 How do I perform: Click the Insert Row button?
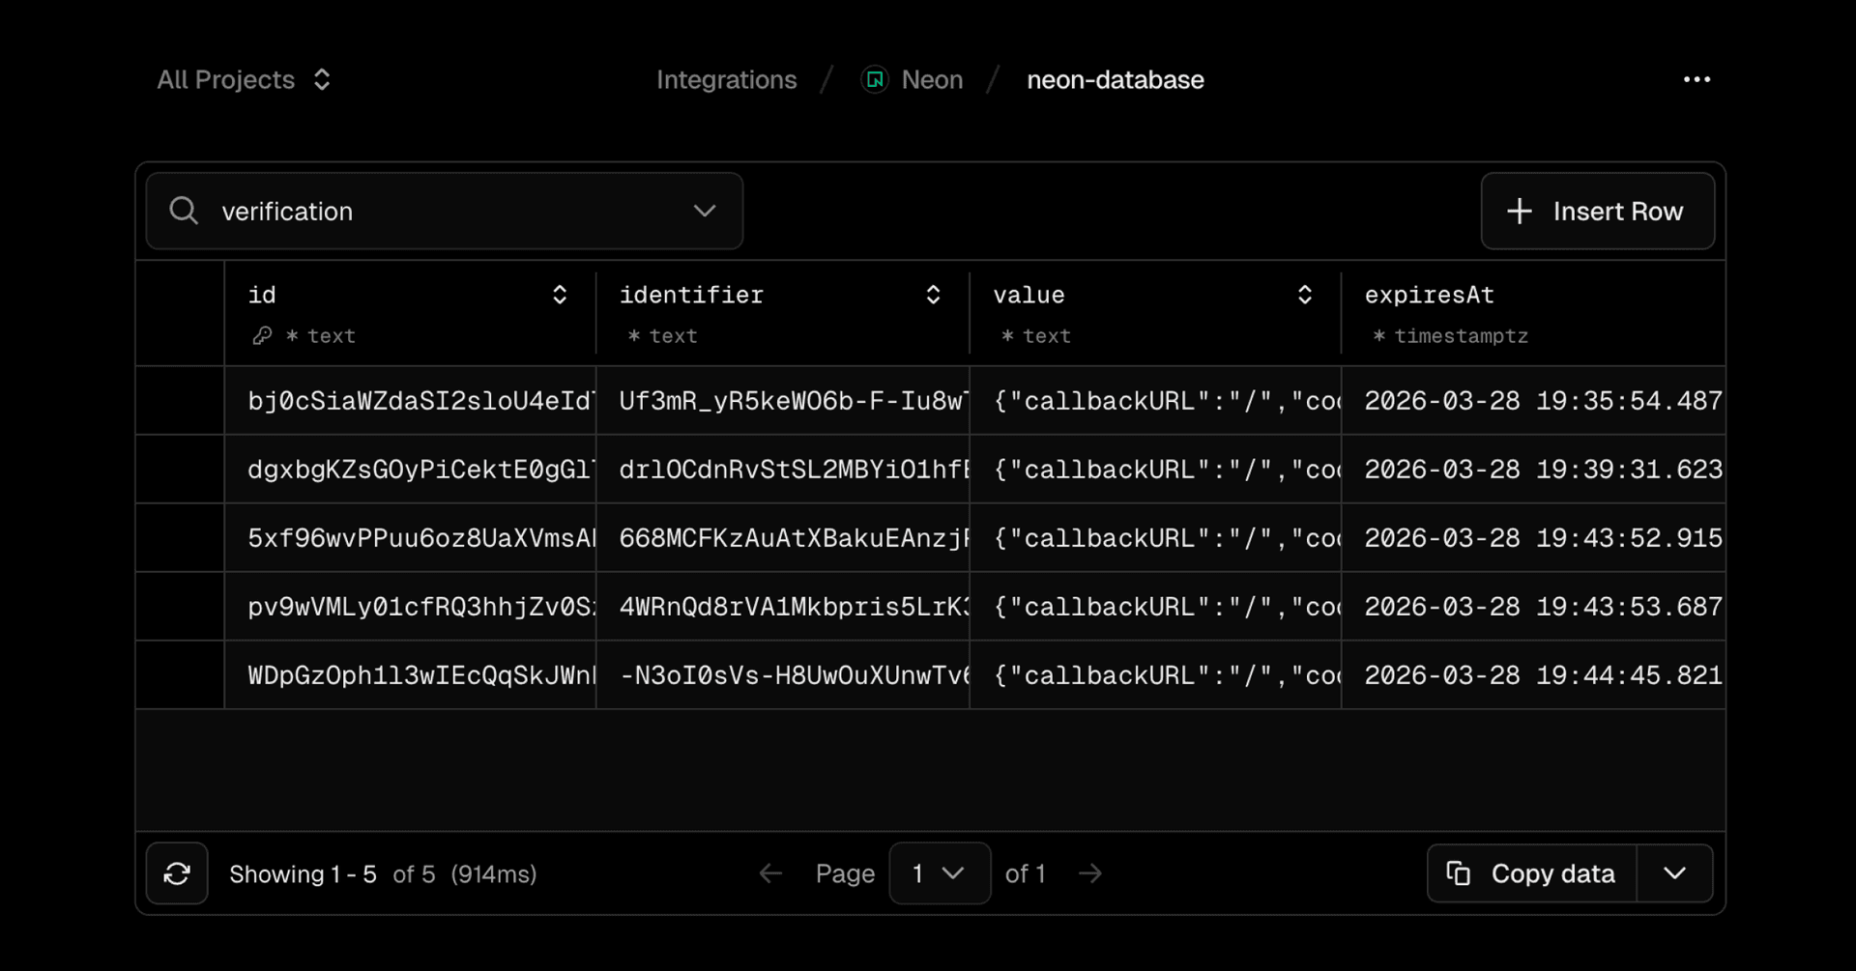point(1597,212)
